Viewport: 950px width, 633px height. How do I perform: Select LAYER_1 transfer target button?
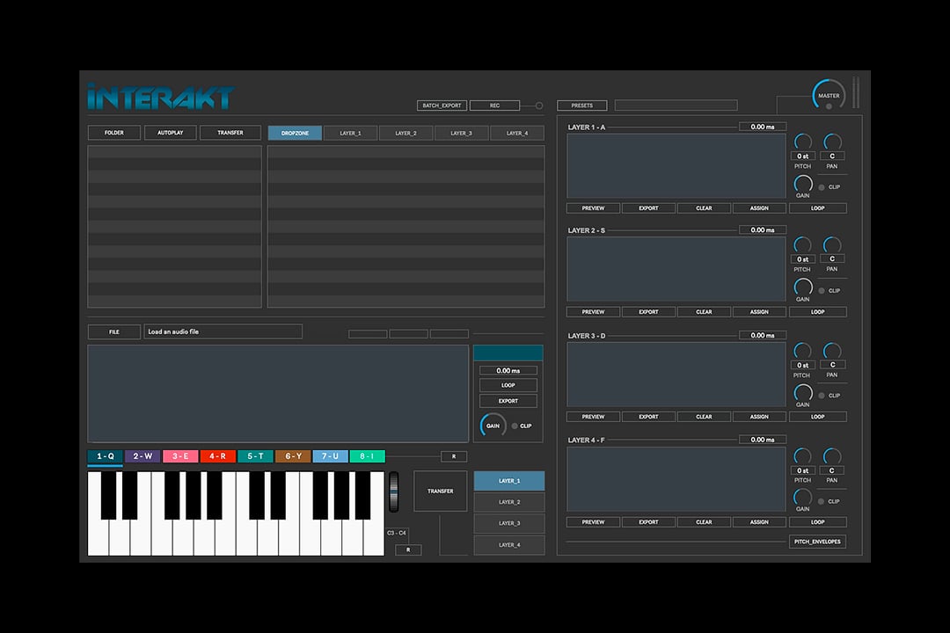[509, 481]
